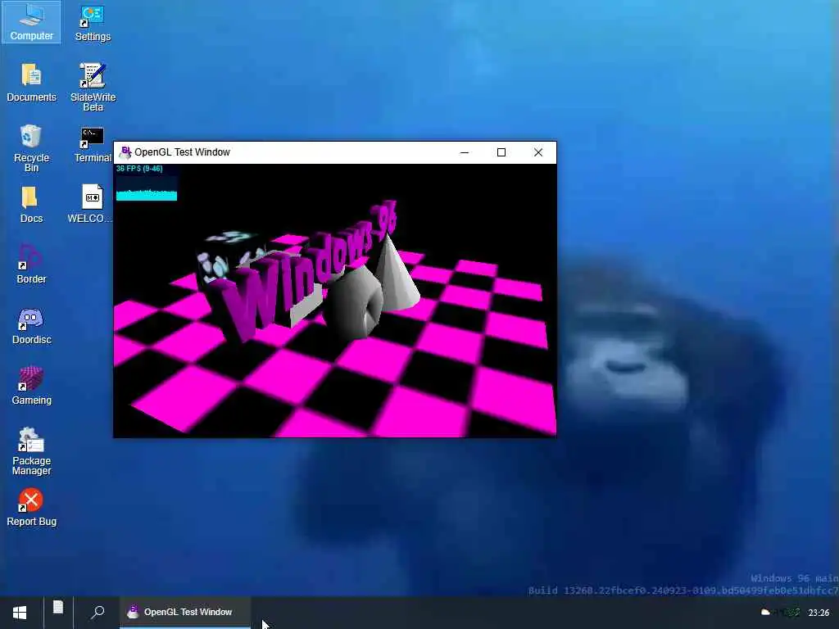Minimize the OpenGL Test Window
Screen dimensions: 839x629
(465, 152)
